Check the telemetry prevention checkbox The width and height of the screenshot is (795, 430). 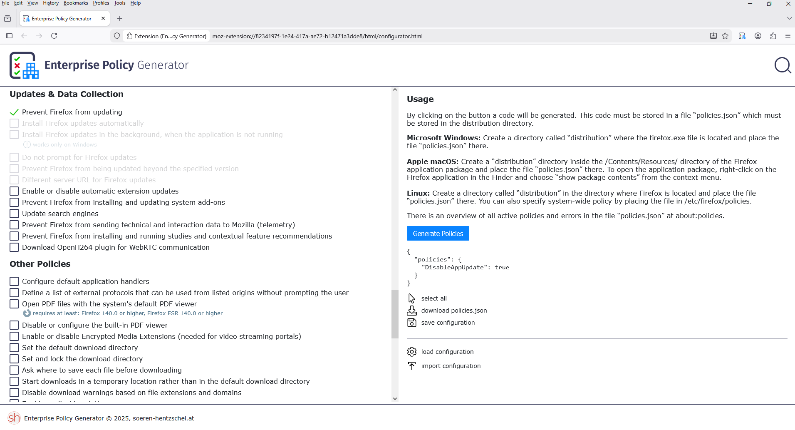tap(14, 225)
